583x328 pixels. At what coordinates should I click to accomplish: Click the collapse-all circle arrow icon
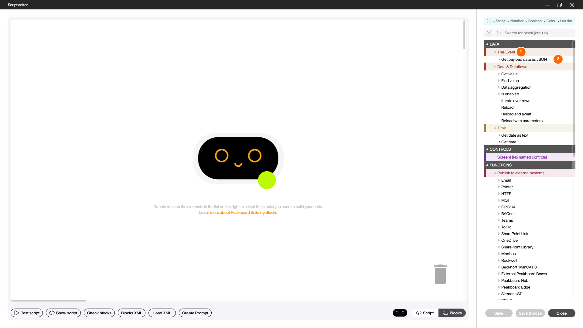[x=489, y=33]
